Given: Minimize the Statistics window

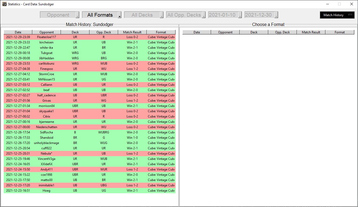Looking at the screenshot, I should click(x=328, y=4).
